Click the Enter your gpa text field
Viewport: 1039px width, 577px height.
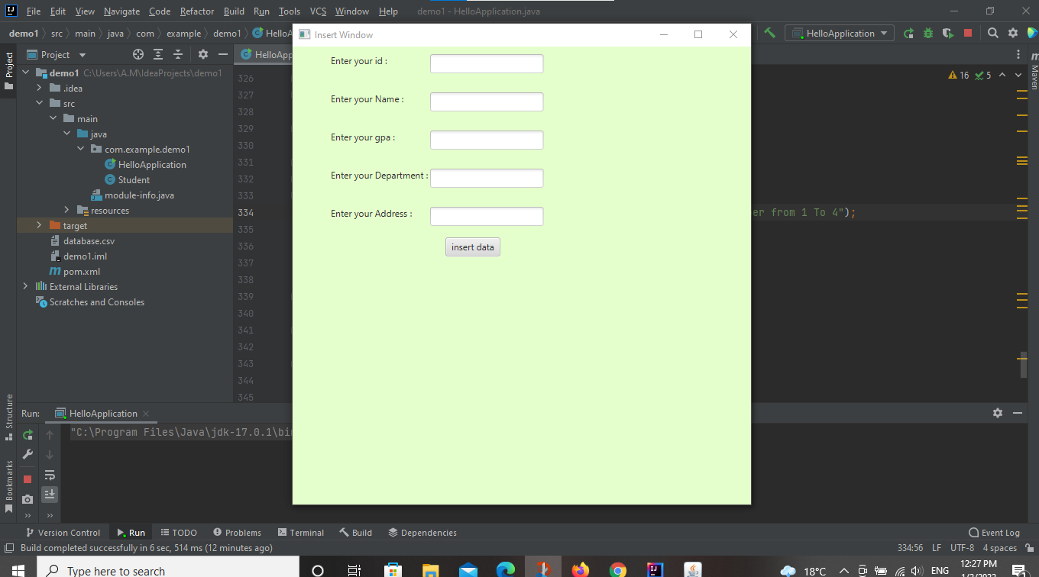click(x=487, y=140)
